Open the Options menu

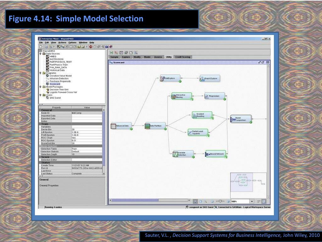click(72, 43)
